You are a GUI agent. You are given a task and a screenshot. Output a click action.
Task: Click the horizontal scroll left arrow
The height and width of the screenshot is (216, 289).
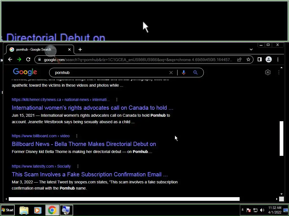[x=6, y=199]
